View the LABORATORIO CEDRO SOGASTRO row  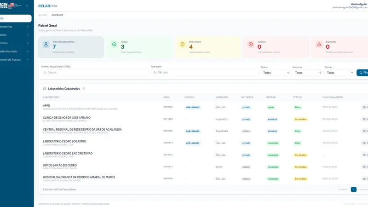point(364,143)
